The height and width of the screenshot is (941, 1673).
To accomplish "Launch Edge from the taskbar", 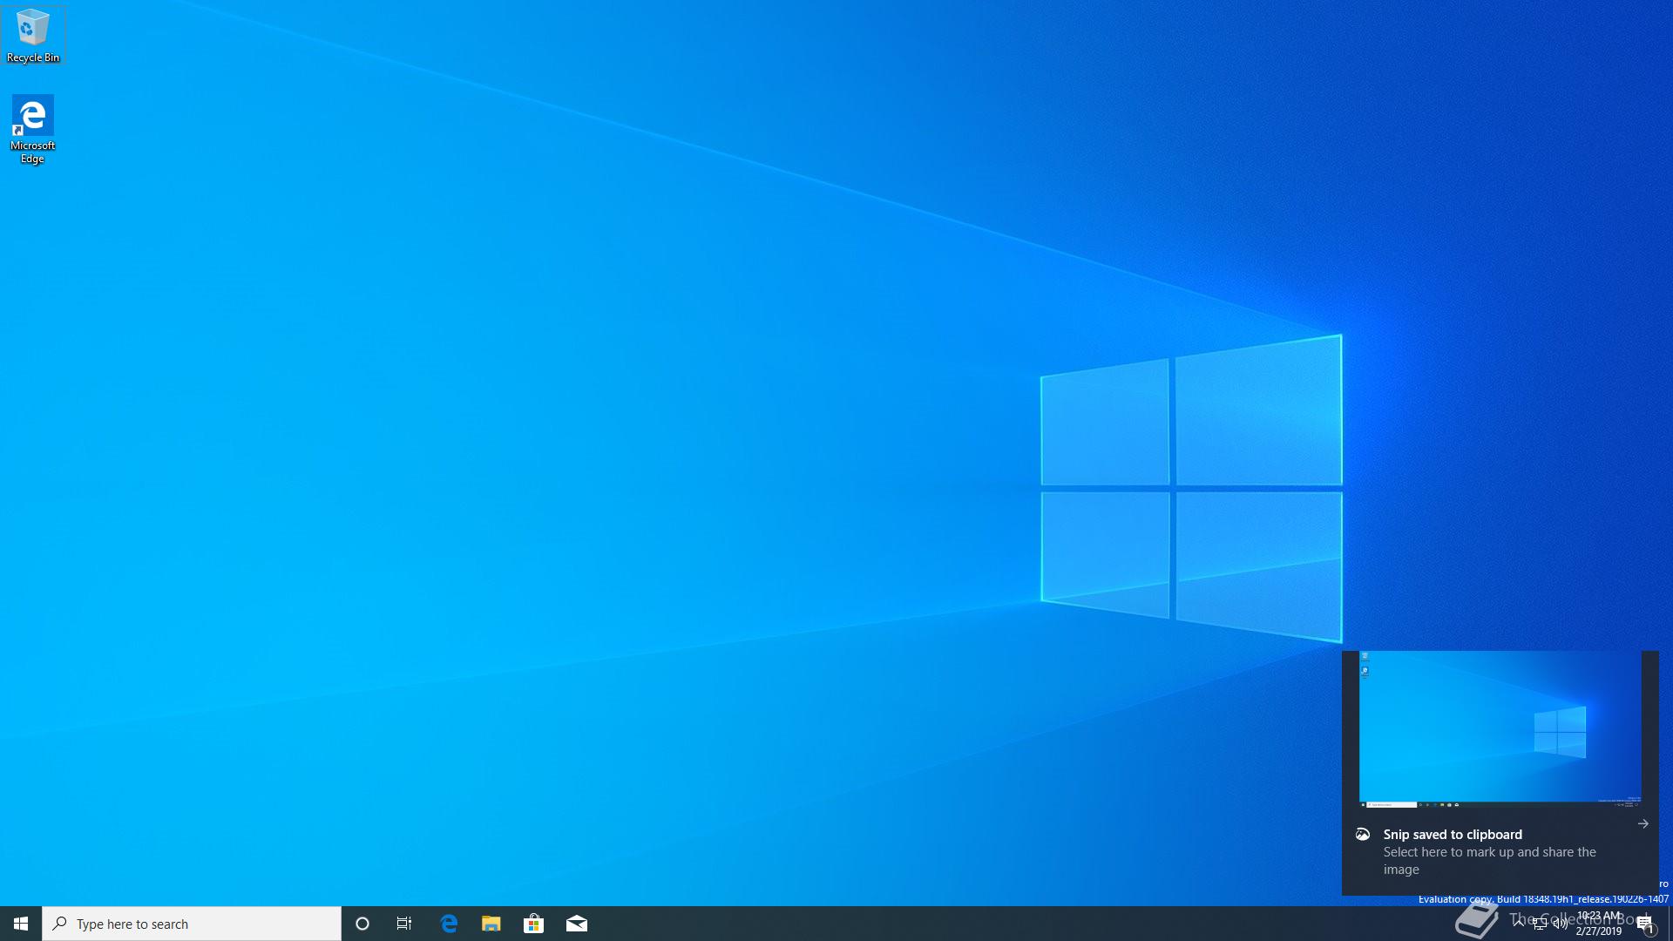I will click(449, 924).
